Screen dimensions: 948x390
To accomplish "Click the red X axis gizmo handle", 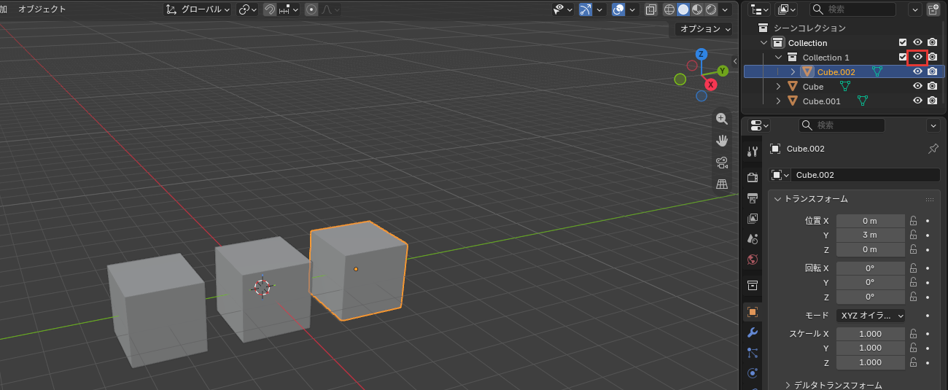I will [711, 85].
